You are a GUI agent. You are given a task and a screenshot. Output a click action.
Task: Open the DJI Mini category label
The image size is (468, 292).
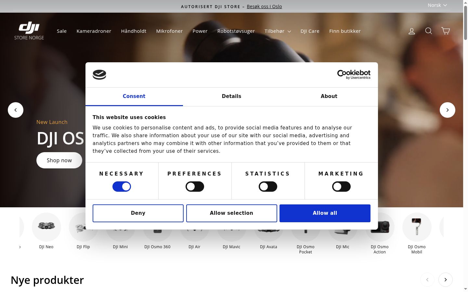click(120, 247)
